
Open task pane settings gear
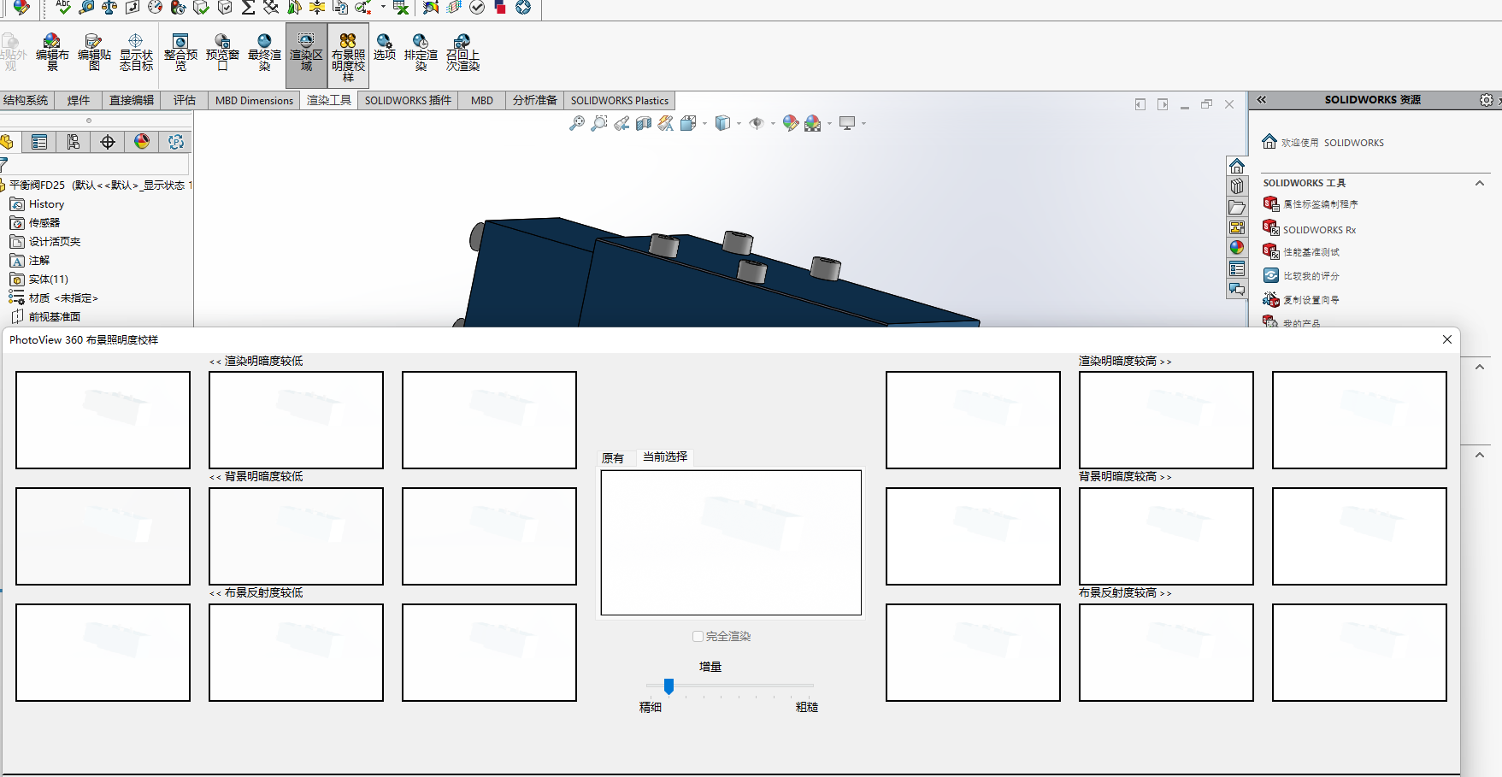pyautogui.click(x=1487, y=100)
